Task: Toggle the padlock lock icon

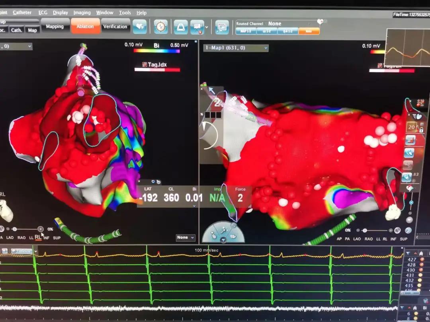Action: pyautogui.click(x=421, y=130)
